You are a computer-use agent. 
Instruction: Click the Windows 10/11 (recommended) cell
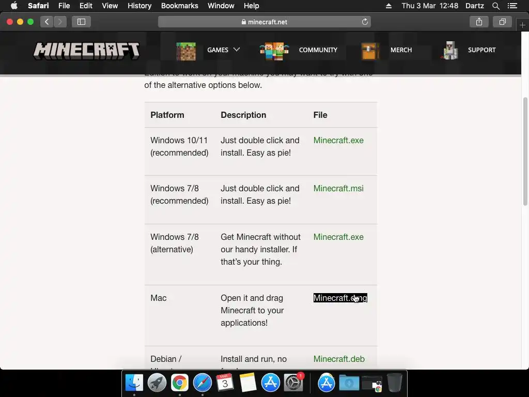point(179,146)
